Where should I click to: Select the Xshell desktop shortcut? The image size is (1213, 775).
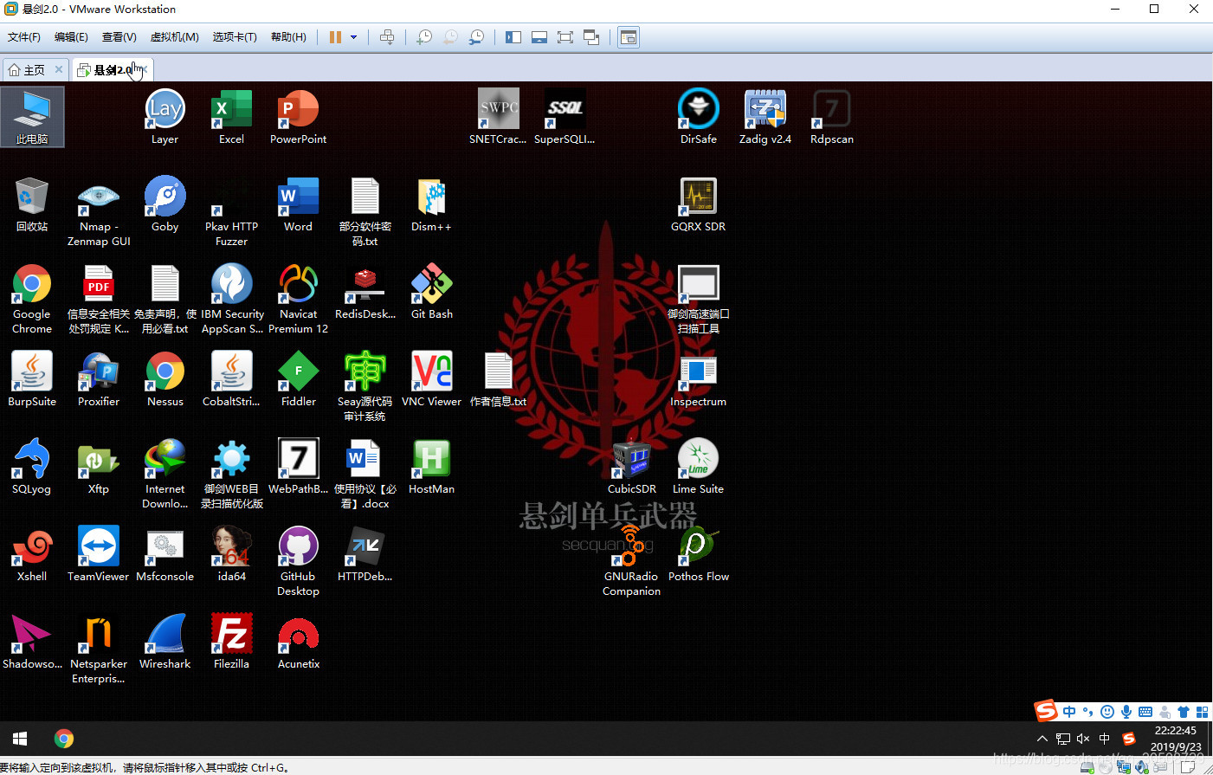click(32, 553)
